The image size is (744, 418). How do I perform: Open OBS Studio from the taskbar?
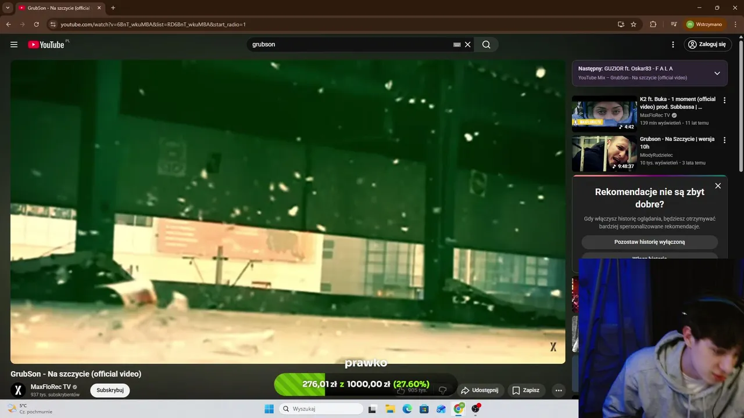coord(476,409)
